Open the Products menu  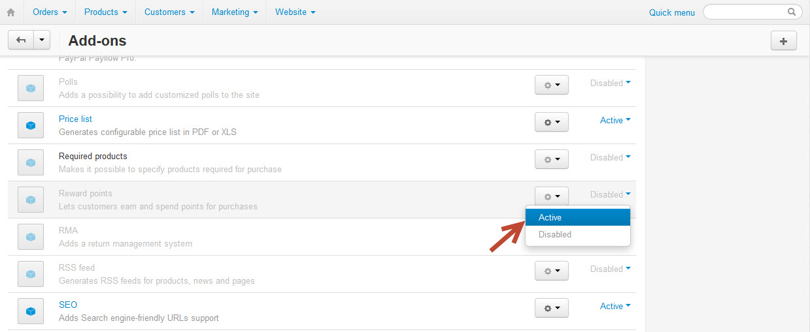pyautogui.click(x=105, y=12)
